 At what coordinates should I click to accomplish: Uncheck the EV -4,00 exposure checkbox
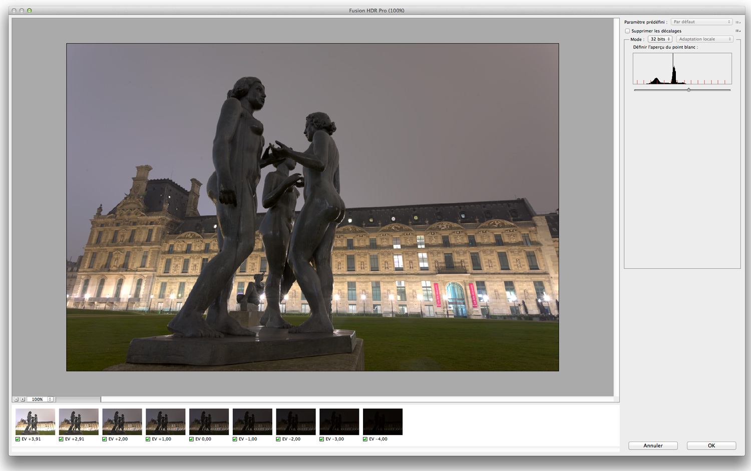[365, 439]
